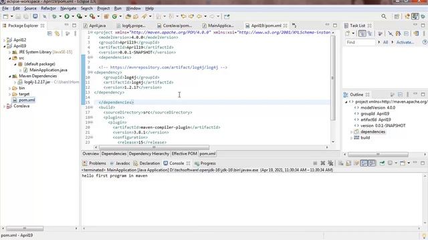Toggle Word Wrap in Console toolbar
428x240 pixels.
[x=356, y=163]
